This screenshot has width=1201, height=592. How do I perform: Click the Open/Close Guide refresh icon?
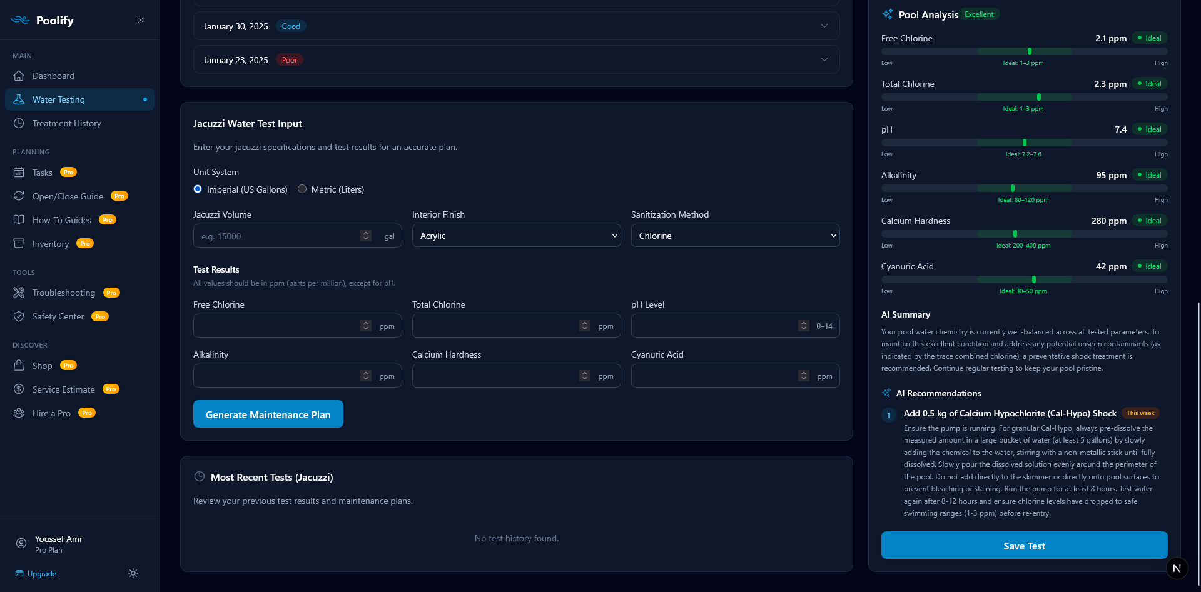19,196
